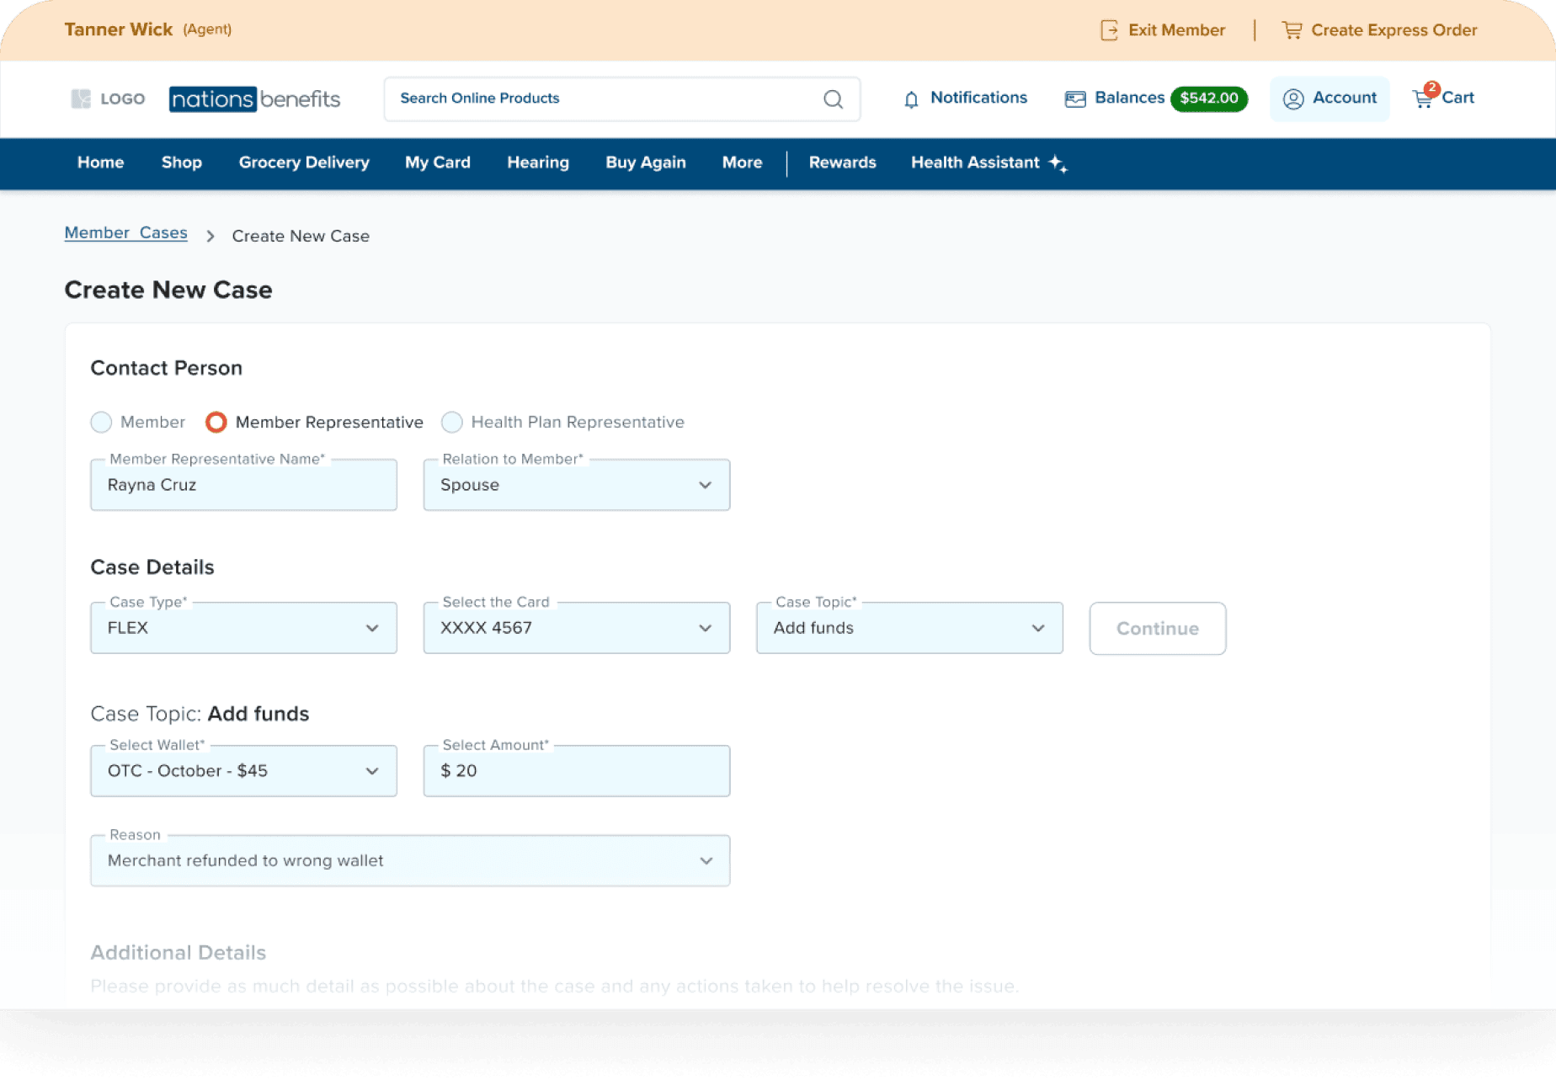Choose the Health Plan Representative radio option
Viewport: 1556px width, 1091px height.
(452, 422)
